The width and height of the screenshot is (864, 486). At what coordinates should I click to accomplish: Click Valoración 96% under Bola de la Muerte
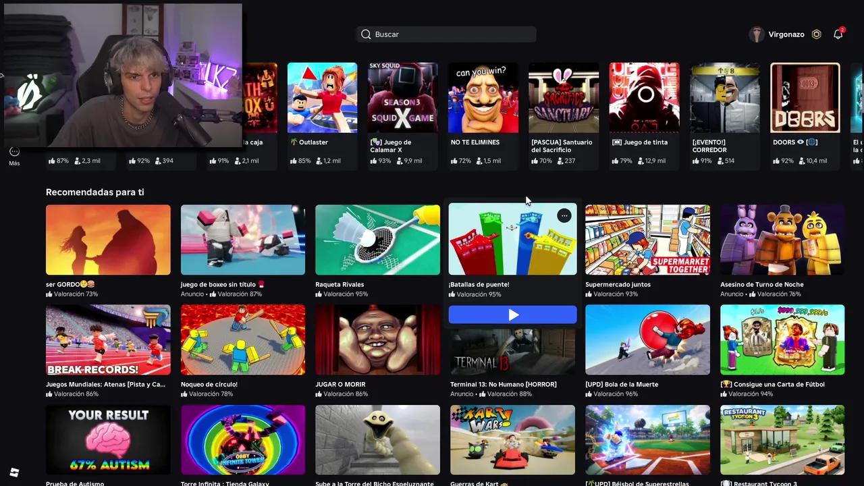[x=612, y=394]
